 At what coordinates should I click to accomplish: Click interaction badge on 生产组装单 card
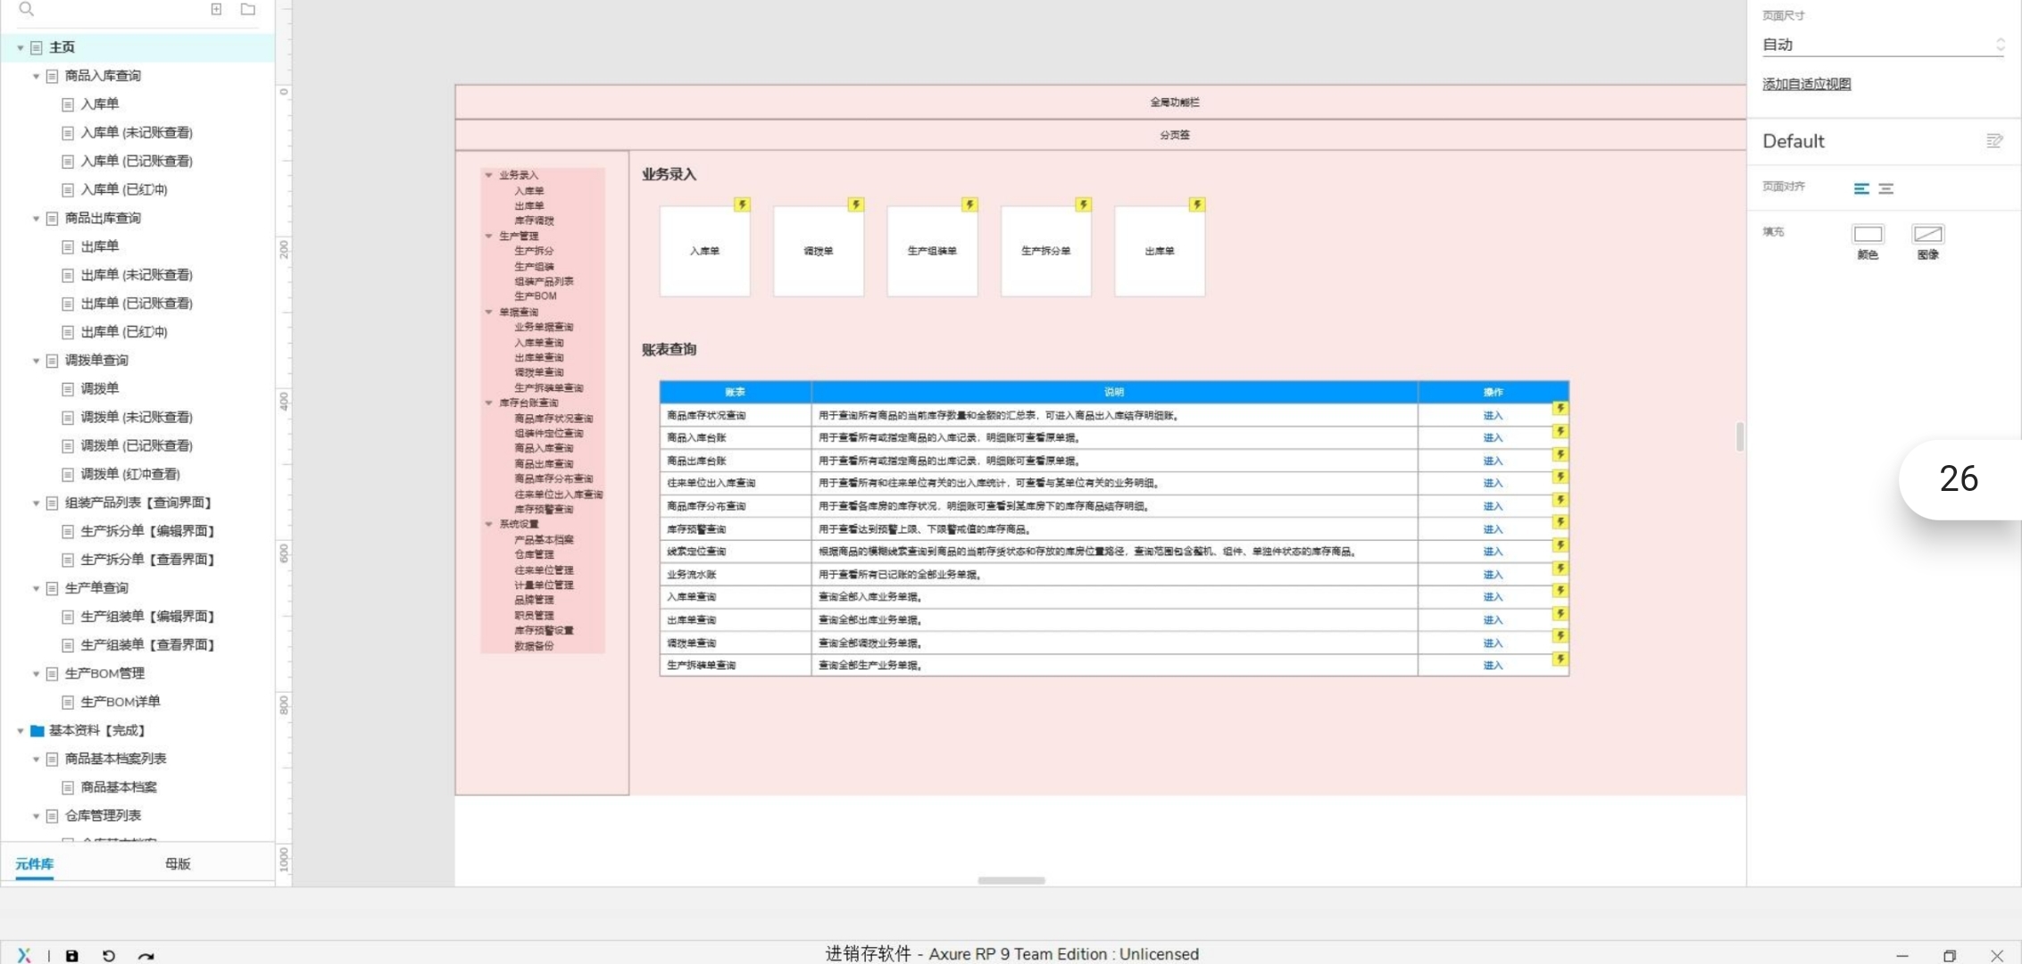click(x=969, y=204)
